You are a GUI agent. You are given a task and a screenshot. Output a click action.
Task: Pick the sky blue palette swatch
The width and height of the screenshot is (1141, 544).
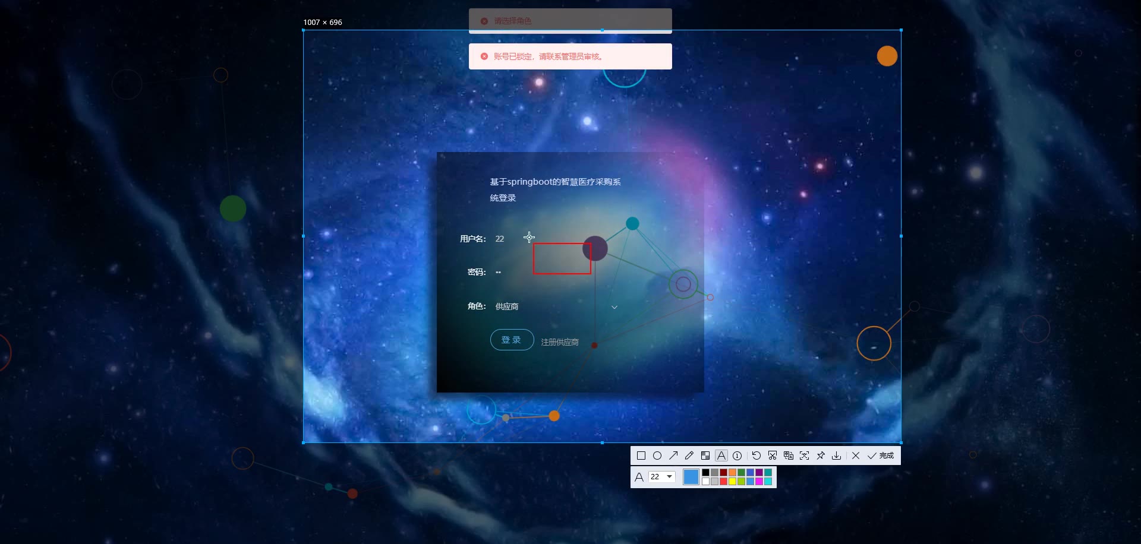pyautogui.click(x=750, y=482)
